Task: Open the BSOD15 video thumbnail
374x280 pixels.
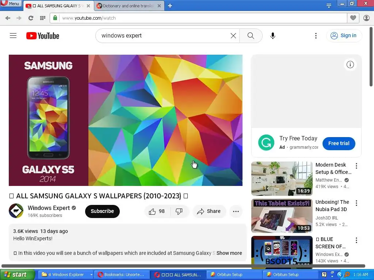Action: [x=282, y=250]
